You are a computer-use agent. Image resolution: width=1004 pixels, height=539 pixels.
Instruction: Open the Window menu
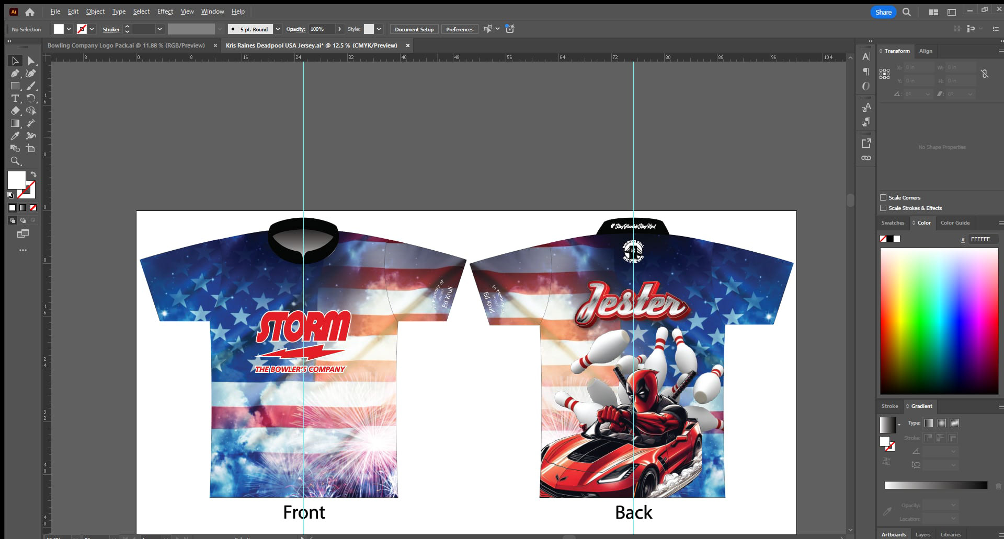(213, 11)
